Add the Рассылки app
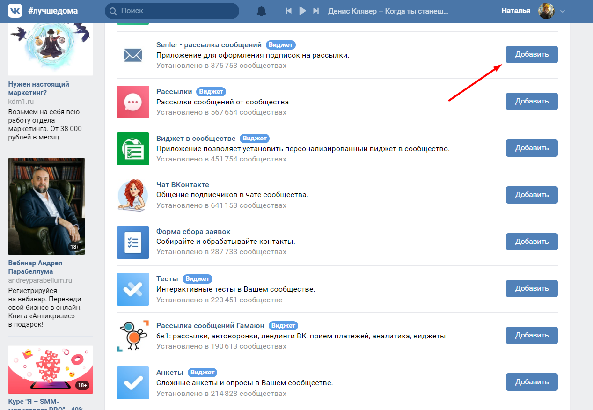This screenshot has width=593, height=410. pos(532,101)
